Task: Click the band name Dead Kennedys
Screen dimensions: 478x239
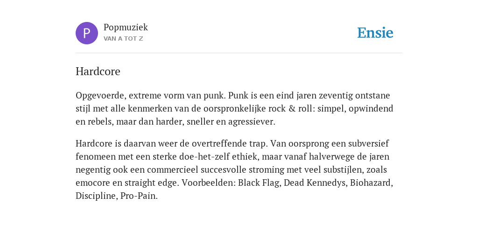Action: tap(316, 183)
